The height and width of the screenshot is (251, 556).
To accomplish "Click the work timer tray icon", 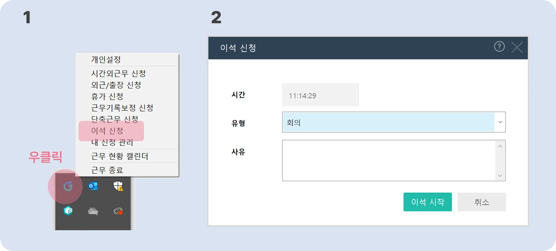I will [68, 186].
